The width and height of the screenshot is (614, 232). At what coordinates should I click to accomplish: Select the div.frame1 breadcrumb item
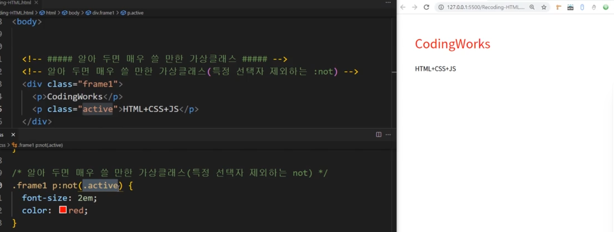101,13
